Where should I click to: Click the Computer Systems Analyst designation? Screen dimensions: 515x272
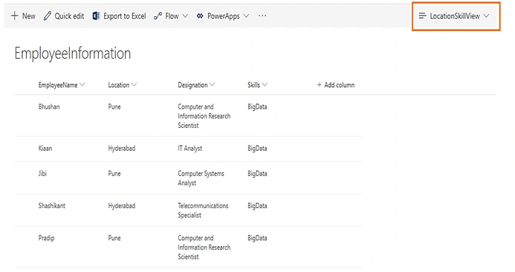pyautogui.click(x=201, y=178)
